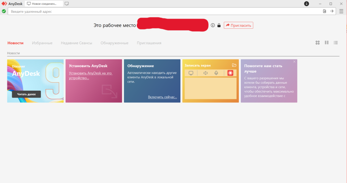The image size is (347, 183).
Task: Switch to the Обнаруженные tab
Action: [x=115, y=43]
